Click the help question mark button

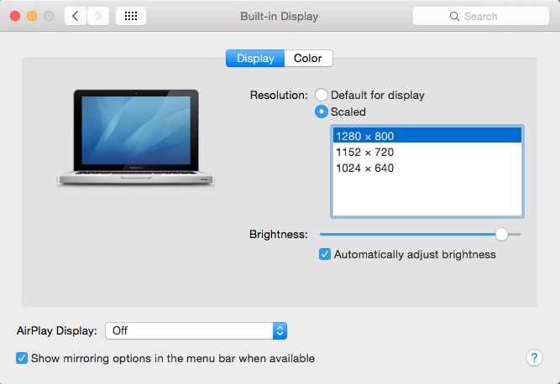tap(534, 358)
